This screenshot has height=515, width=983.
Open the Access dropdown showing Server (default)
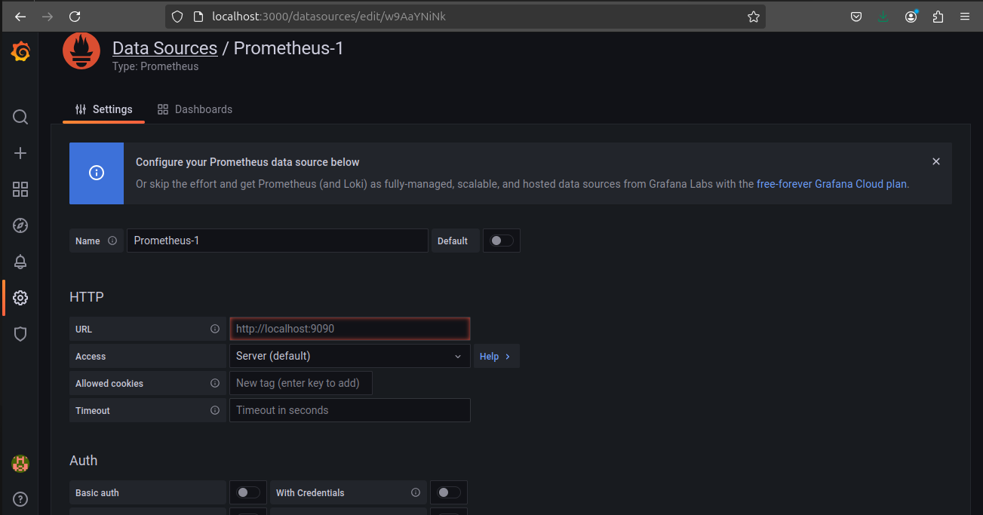(350, 356)
